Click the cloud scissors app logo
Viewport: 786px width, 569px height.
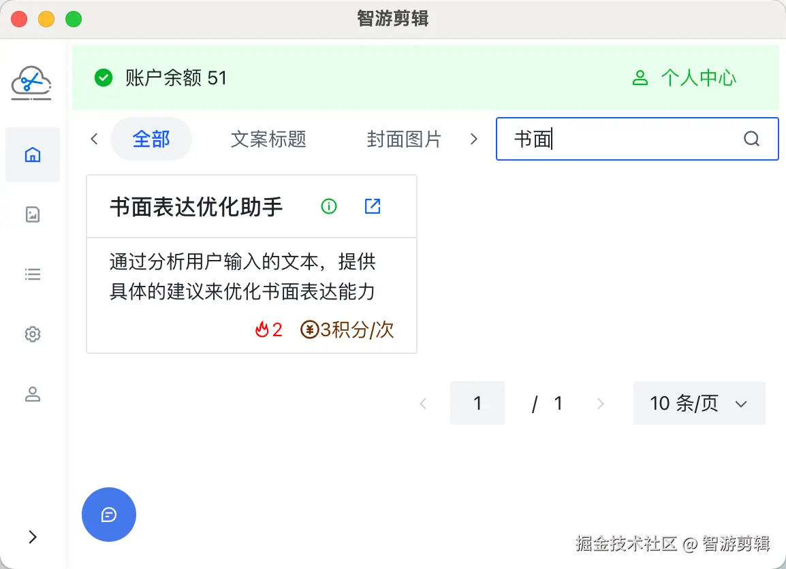coord(31,83)
